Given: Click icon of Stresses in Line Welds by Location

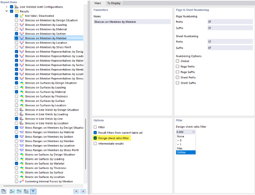Looking at the screenshot, I should tap(21, 123).
